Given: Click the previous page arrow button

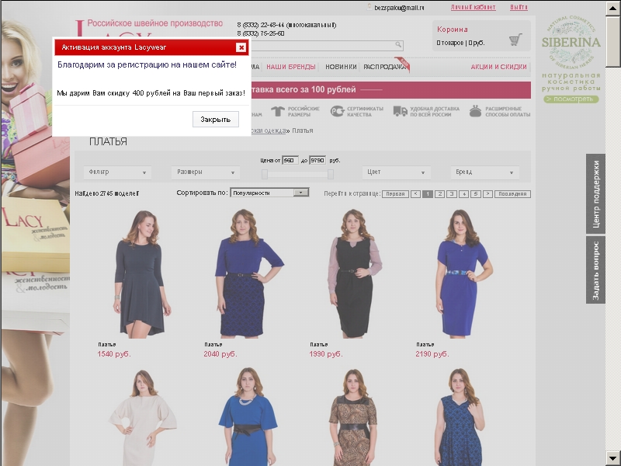Looking at the screenshot, I should [x=415, y=193].
